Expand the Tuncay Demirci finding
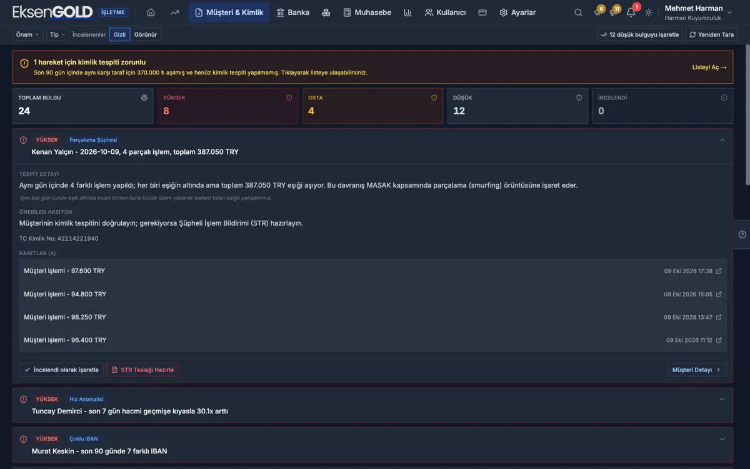Image resolution: width=750 pixels, height=469 pixels. tap(722, 400)
